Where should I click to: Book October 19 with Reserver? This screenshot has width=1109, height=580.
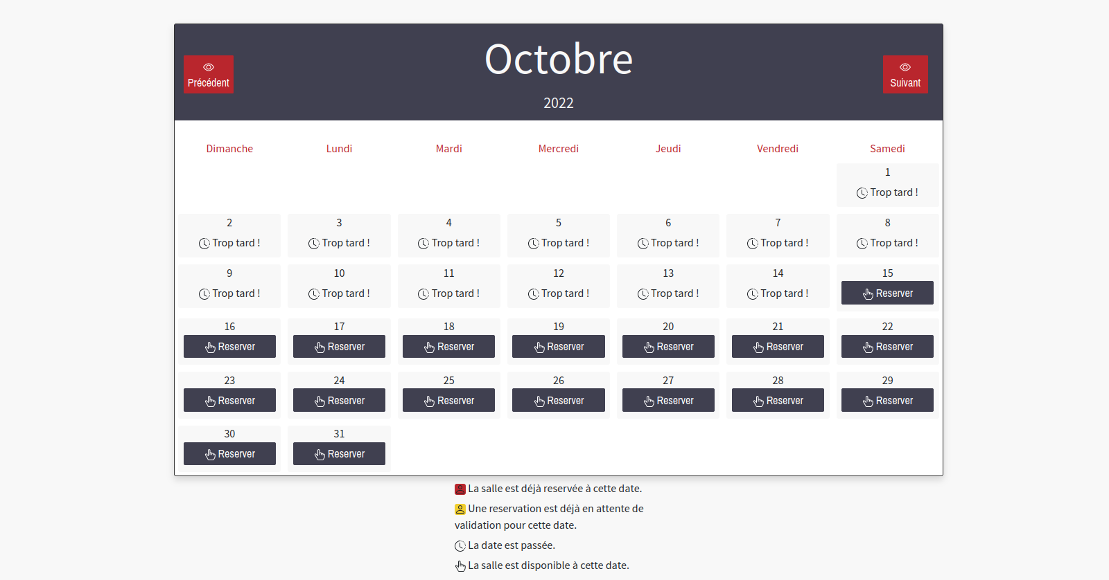pyautogui.click(x=558, y=347)
